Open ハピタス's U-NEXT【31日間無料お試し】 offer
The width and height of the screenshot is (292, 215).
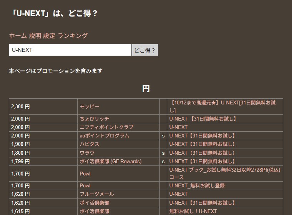tap(202, 144)
